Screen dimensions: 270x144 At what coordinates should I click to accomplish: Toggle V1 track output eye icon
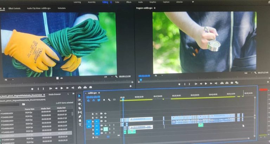point(105,121)
